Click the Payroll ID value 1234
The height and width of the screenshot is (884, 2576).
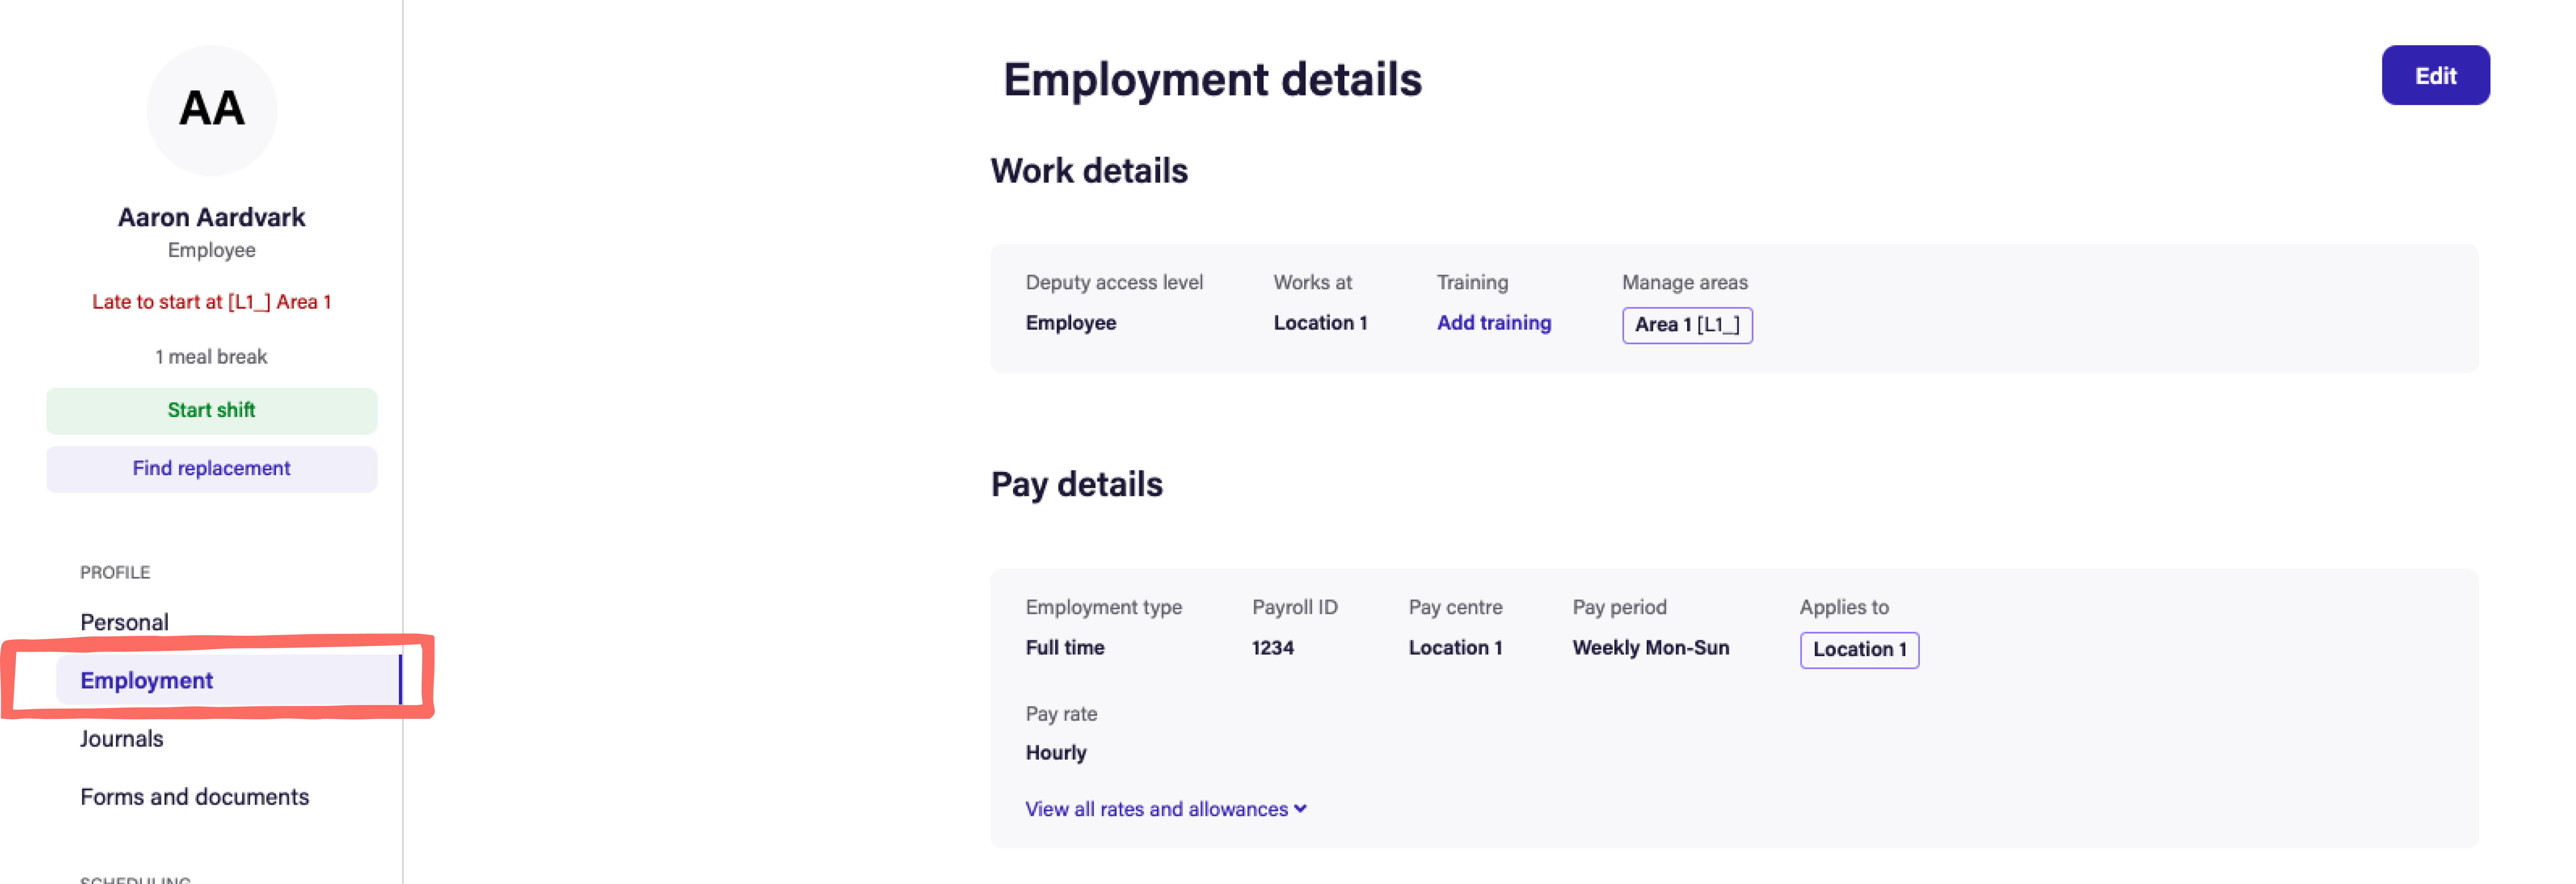(x=1272, y=647)
